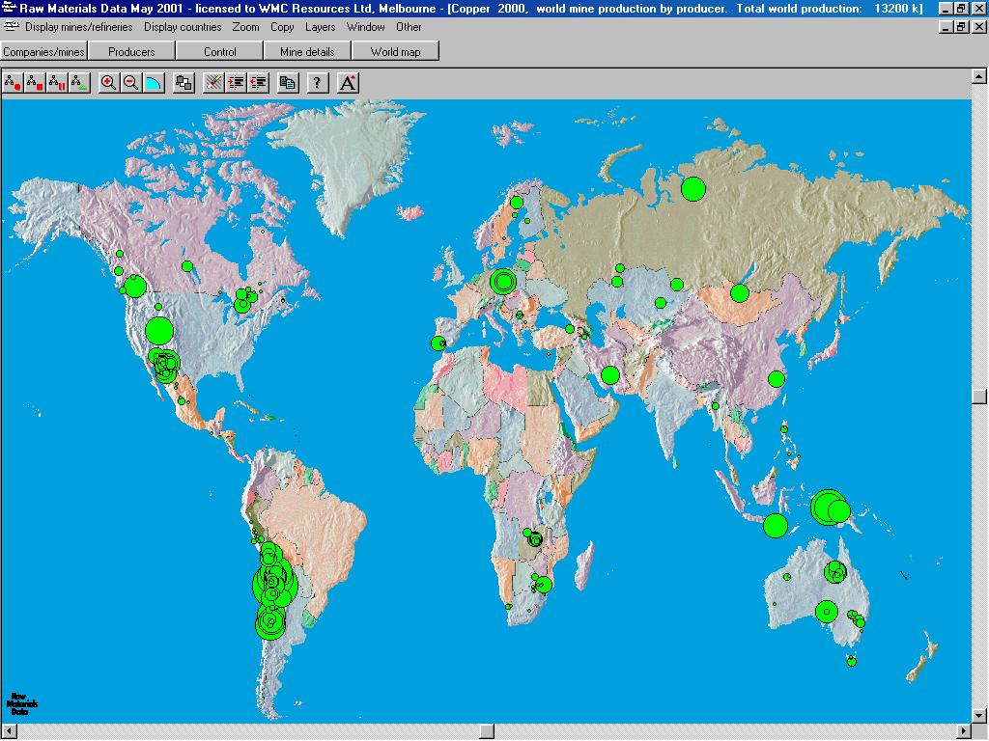Click the copy documents toolbar icon

288,83
